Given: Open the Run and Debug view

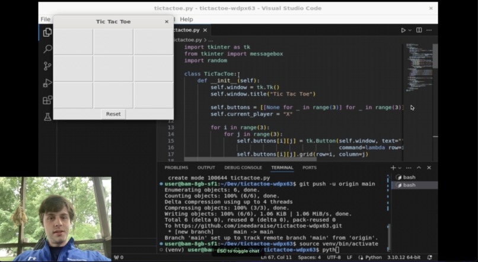Looking at the screenshot, I should click(x=47, y=83).
